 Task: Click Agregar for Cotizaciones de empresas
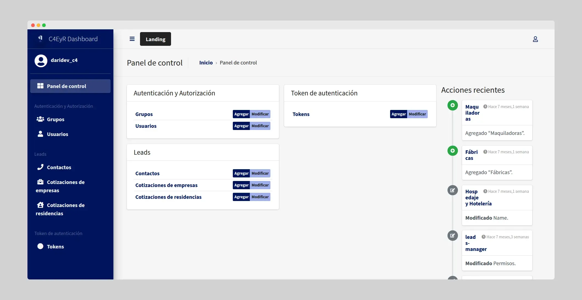click(241, 185)
